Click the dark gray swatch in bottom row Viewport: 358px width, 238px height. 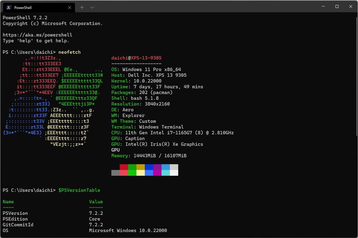pos(115,173)
